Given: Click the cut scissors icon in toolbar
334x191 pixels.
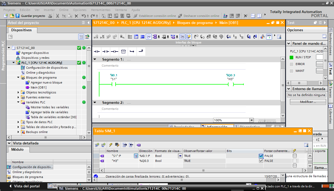Looking at the screenshot, I should pyautogui.click(x=57, y=16).
